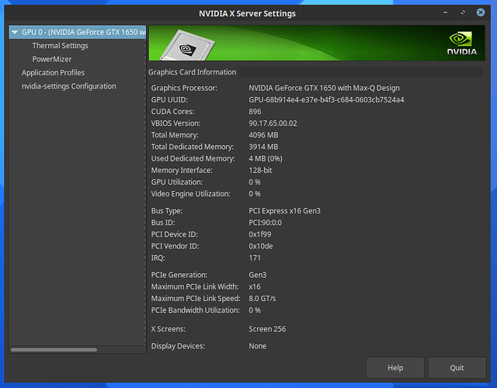497x388 pixels.
Task: Select GPU 0 NVIDIA GeForce GTX 1650 entry
Action: pyautogui.click(x=78, y=33)
